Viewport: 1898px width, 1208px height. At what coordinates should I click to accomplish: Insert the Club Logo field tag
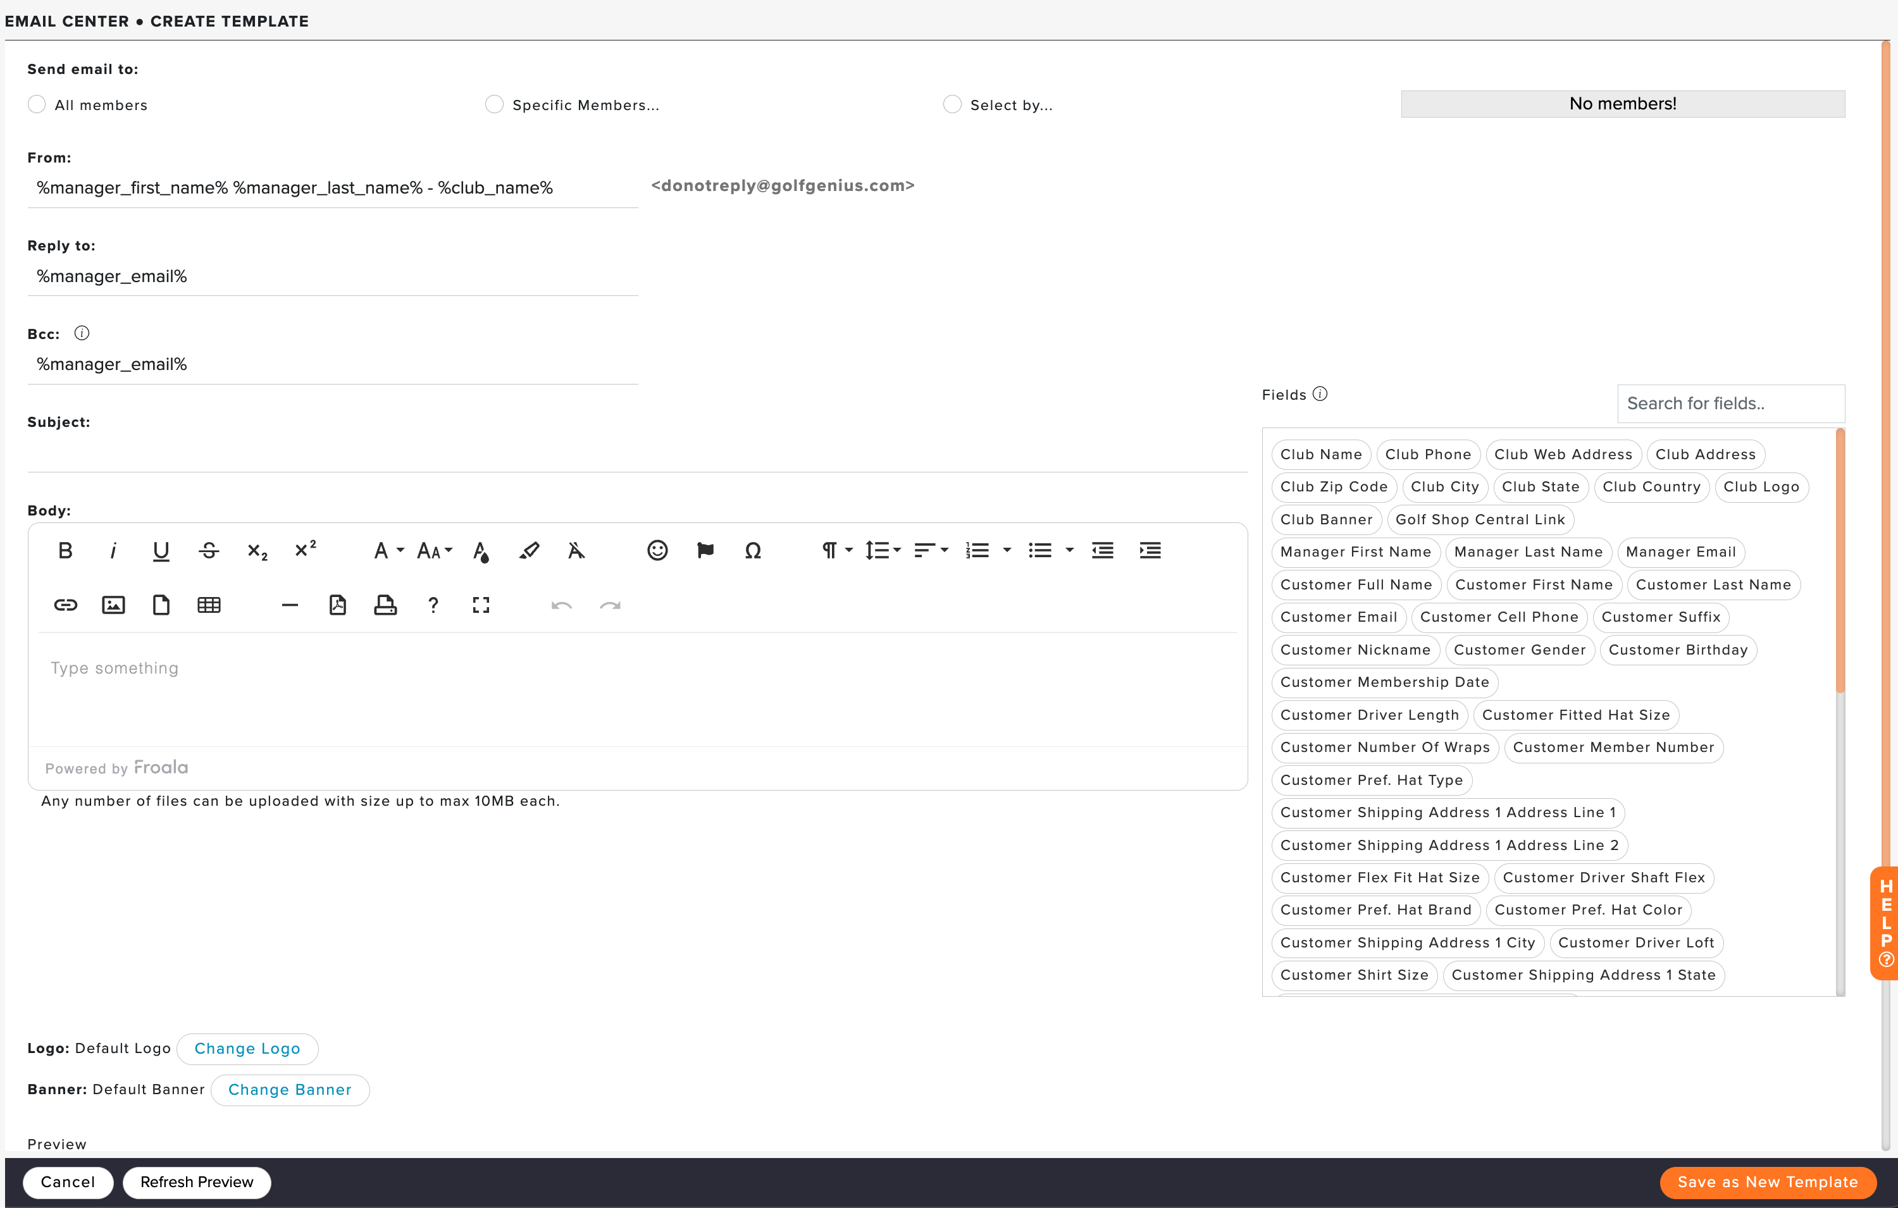pyautogui.click(x=1761, y=487)
